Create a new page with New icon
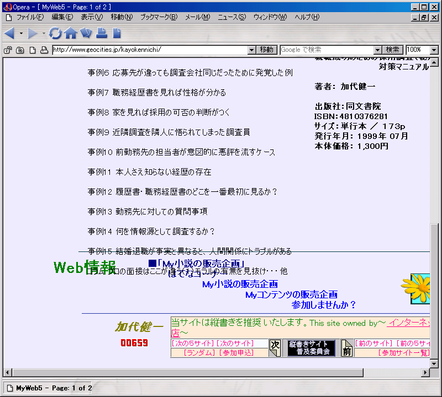This screenshot has width=442, height=397. (x=117, y=33)
